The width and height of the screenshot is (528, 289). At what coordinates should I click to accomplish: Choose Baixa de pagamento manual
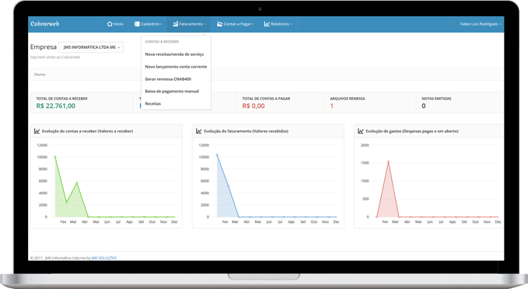pyautogui.click(x=172, y=91)
